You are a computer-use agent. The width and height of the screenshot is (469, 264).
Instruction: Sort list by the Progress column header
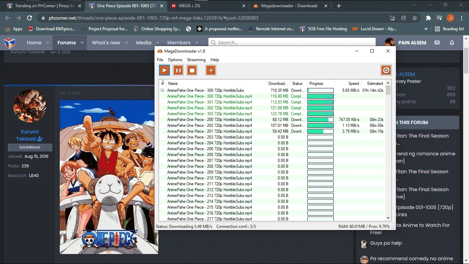click(321, 83)
